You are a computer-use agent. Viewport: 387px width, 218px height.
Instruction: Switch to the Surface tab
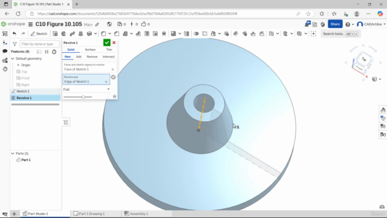90,50
